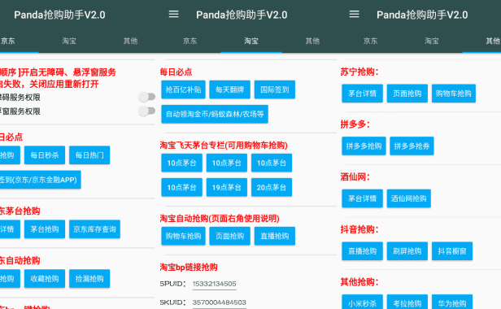
Task: Select the active 淘宝 tab in the middle screen
Action: (251, 41)
